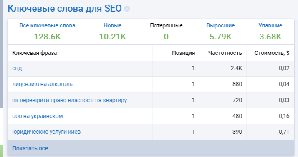The width and height of the screenshot is (298, 157).
Task: Open the ооо на украинском keyword
Action: point(38,116)
